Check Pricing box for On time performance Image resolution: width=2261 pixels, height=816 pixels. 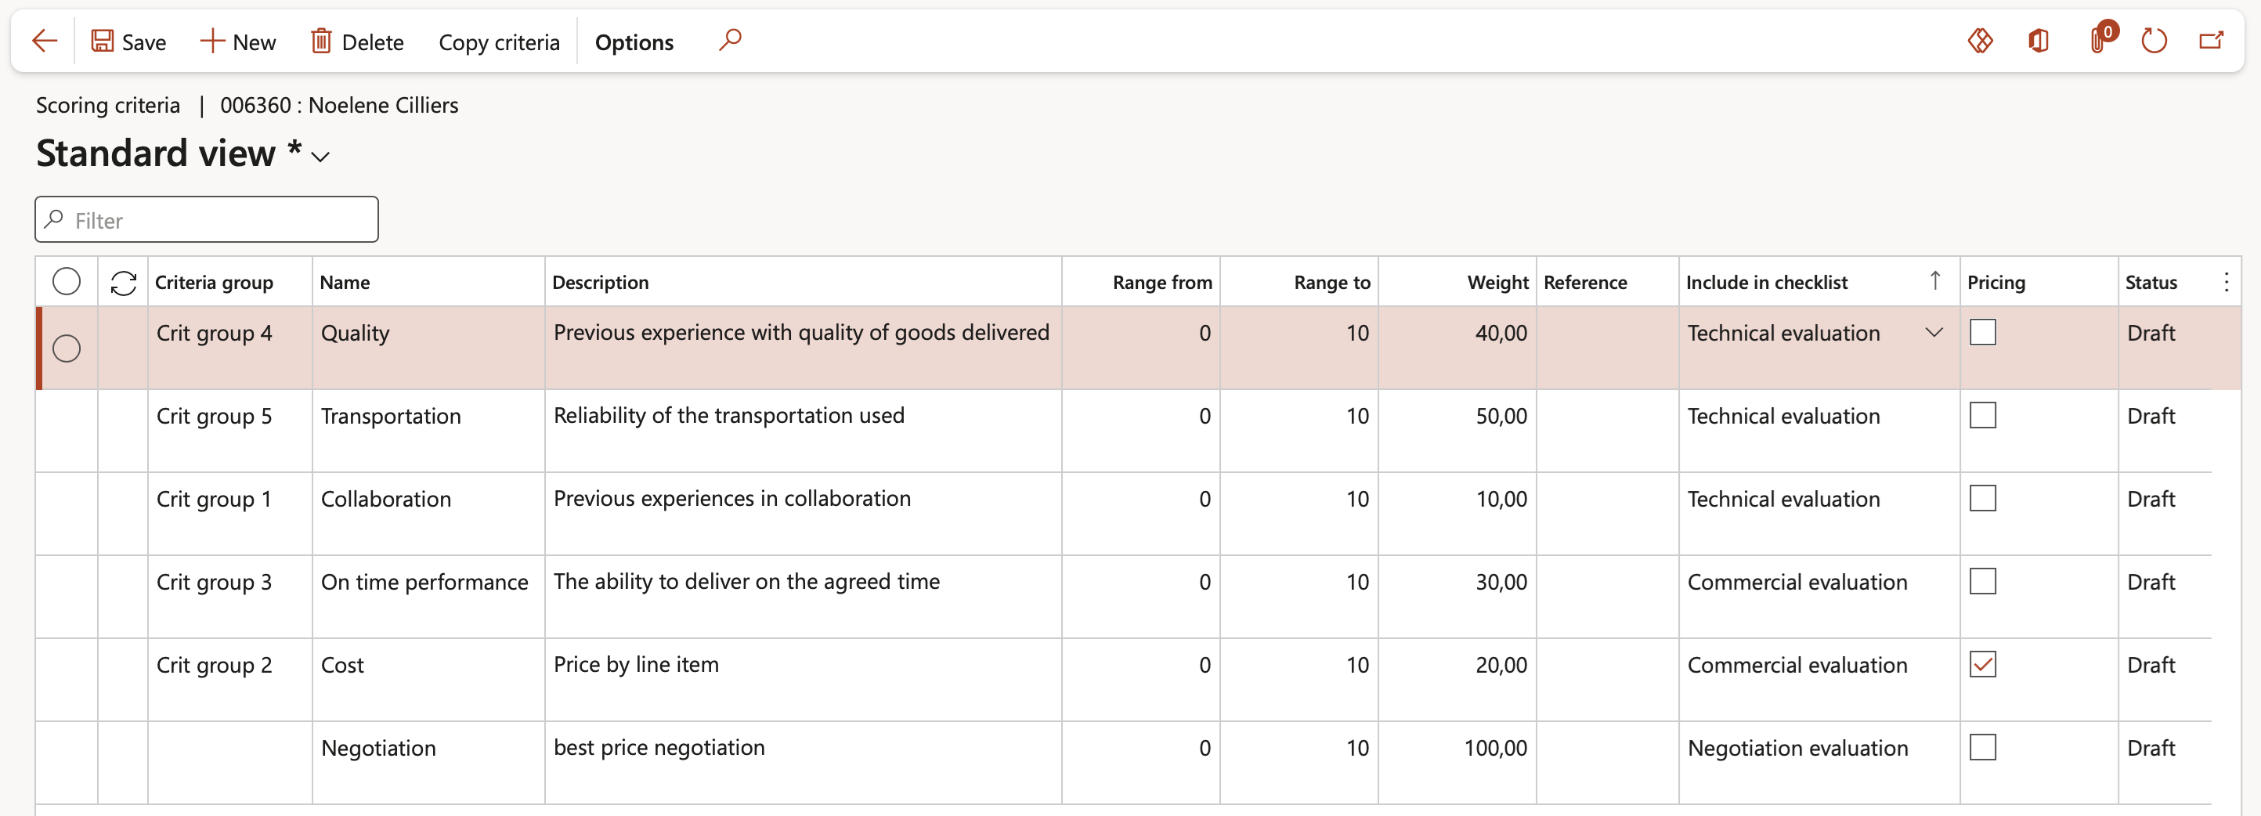(x=1983, y=581)
